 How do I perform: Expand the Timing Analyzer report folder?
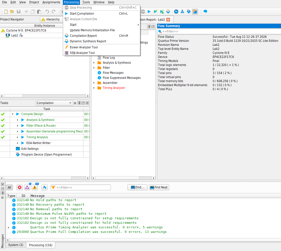[94, 88]
